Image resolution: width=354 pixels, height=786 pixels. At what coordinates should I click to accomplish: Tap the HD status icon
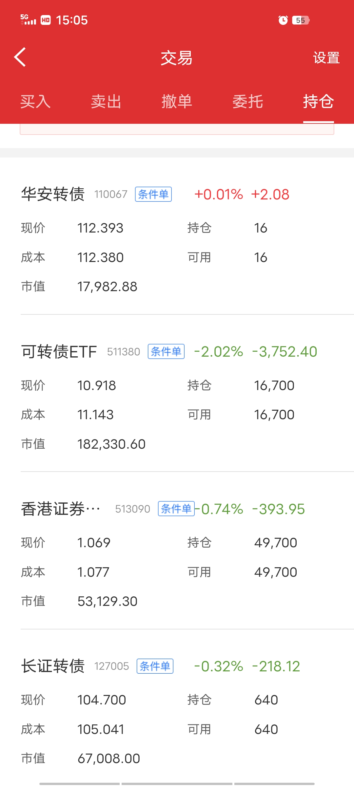(x=46, y=20)
